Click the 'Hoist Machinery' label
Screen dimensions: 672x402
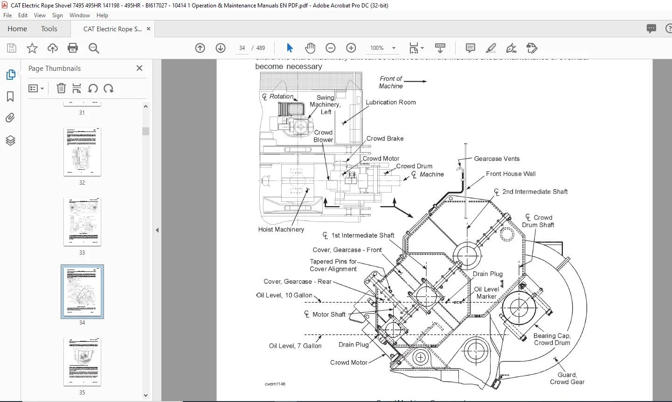pyautogui.click(x=281, y=229)
